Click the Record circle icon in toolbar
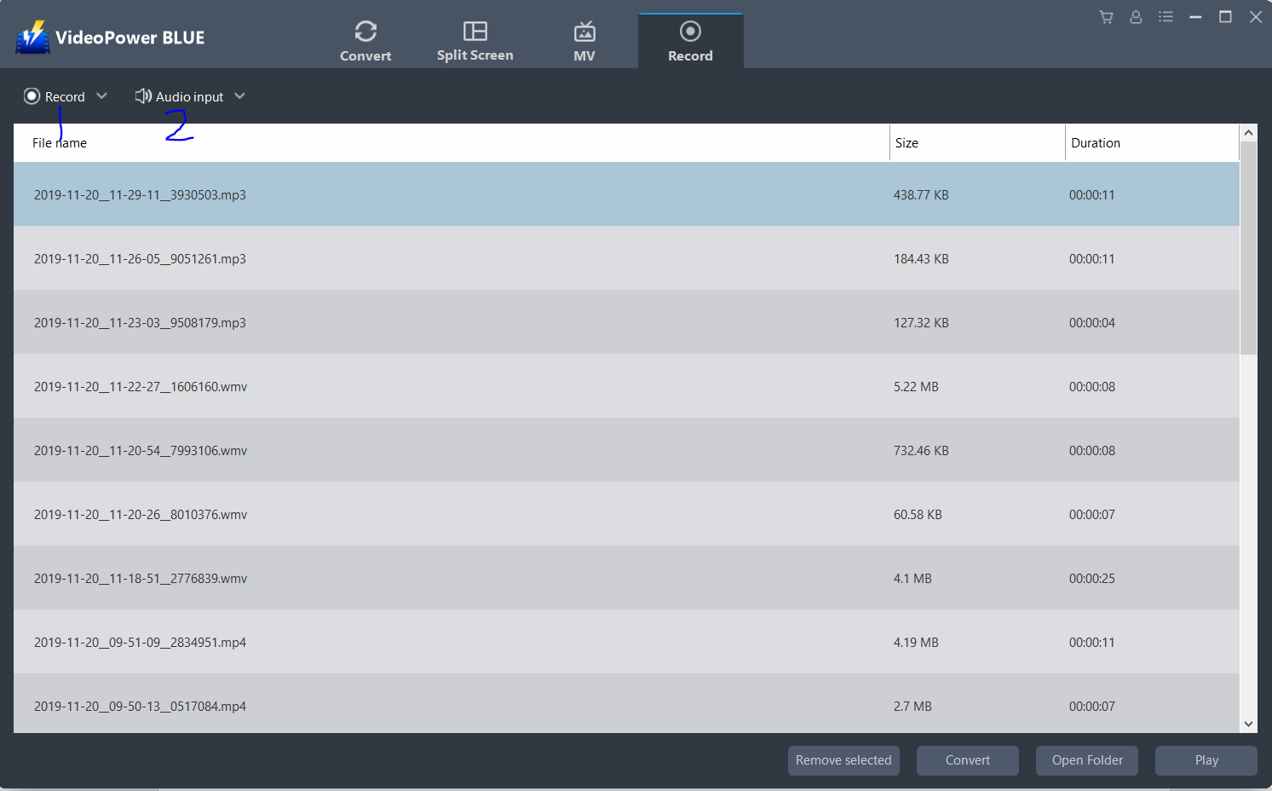Screen dimensions: 1272x791 [32, 96]
